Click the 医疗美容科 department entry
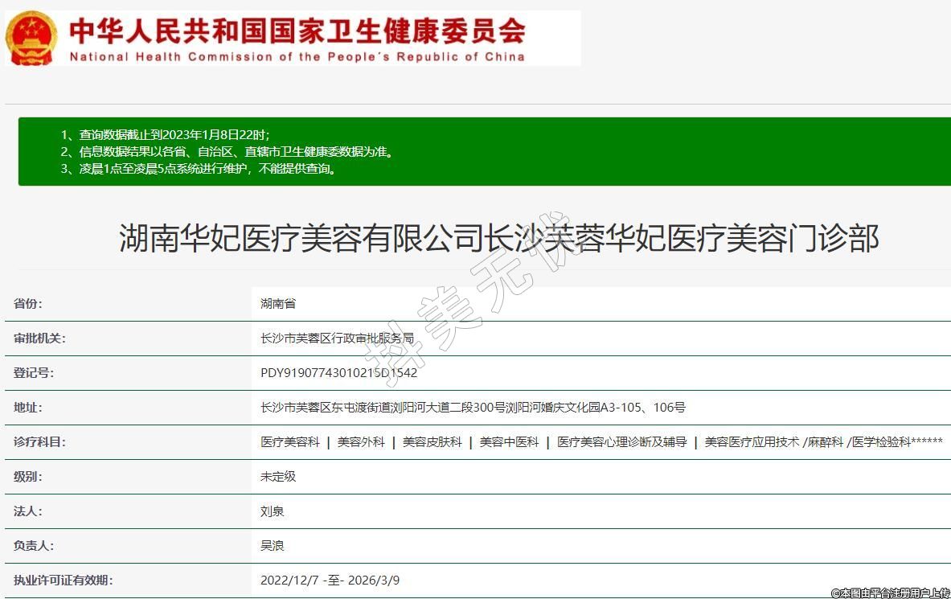The height and width of the screenshot is (599, 951). [x=290, y=442]
